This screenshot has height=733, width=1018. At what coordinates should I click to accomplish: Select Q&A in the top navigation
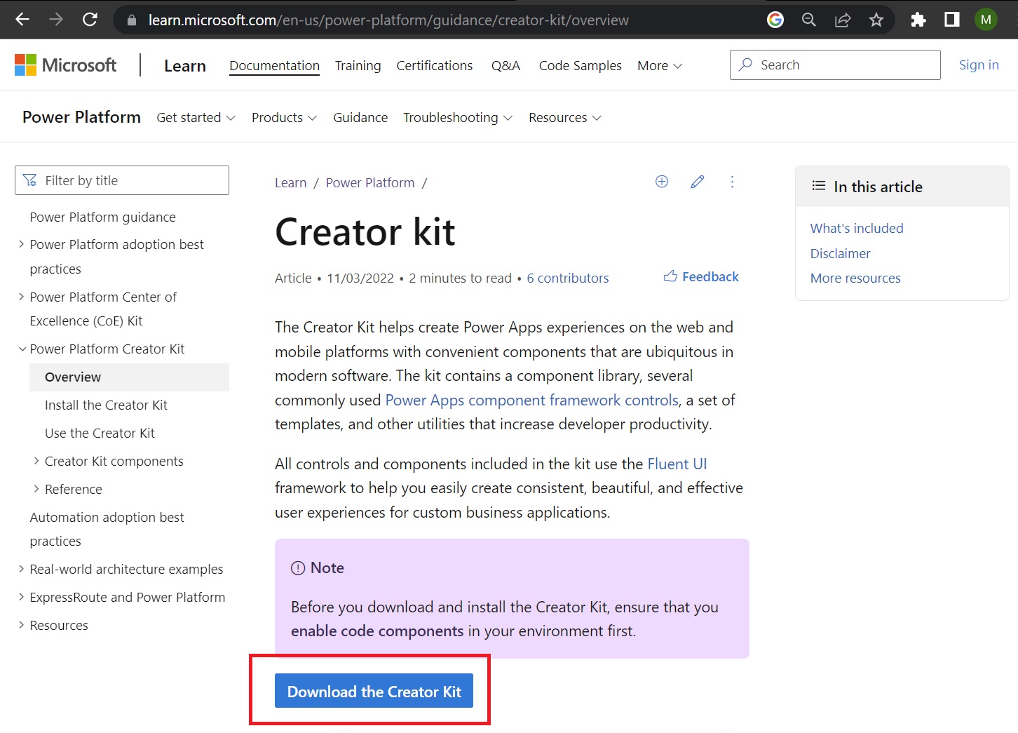(x=505, y=65)
